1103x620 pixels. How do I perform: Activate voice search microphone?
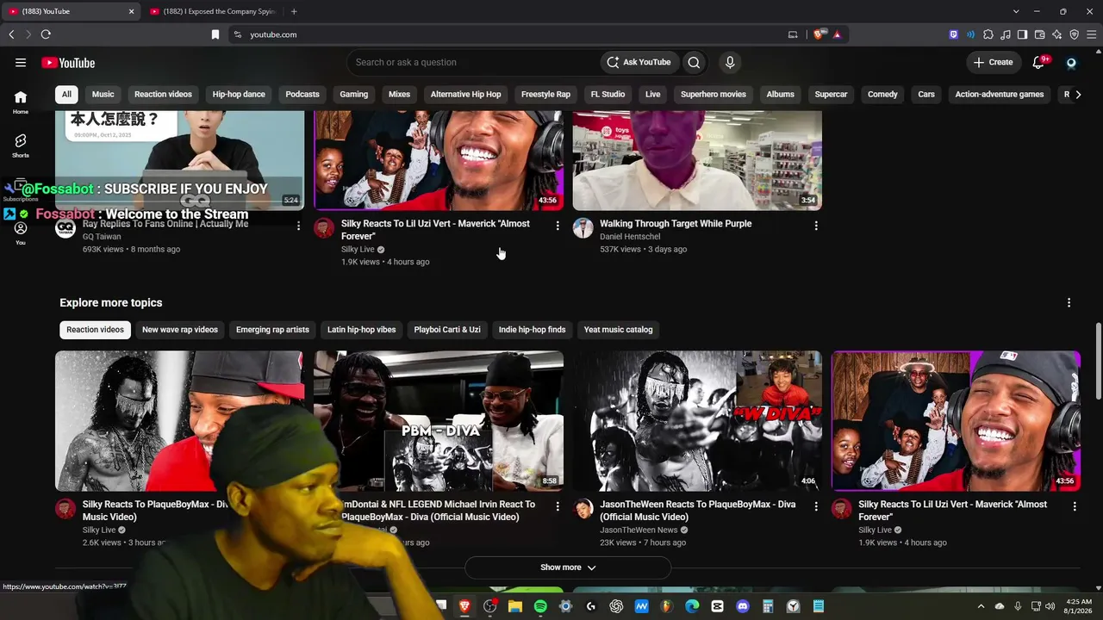click(730, 62)
